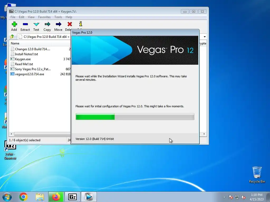Image resolution: width=270 pixels, height=202 pixels.
Task: Click the 7-Zip app icon in title bar
Action: tap(11, 11)
